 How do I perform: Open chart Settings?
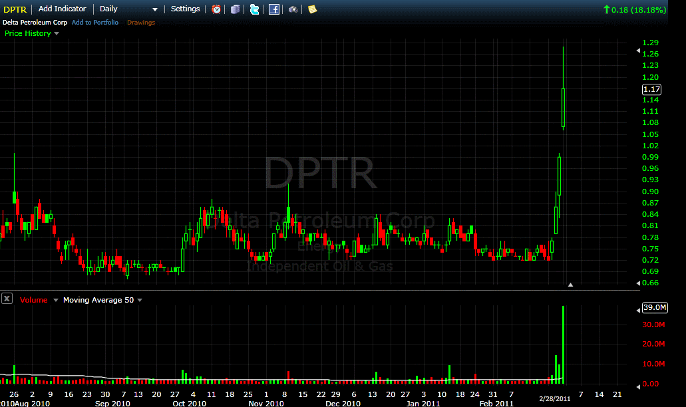[185, 9]
